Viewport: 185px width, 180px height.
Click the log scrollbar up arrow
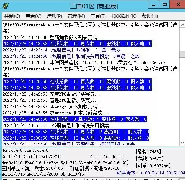182,25
